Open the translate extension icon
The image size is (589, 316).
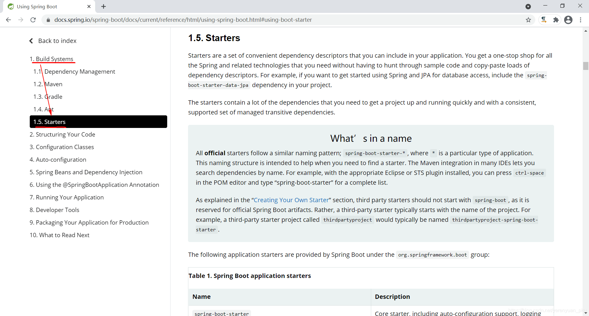tap(544, 20)
